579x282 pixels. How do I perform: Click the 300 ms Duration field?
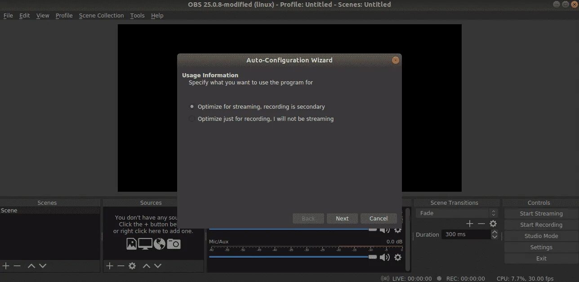click(x=466, y=234)
